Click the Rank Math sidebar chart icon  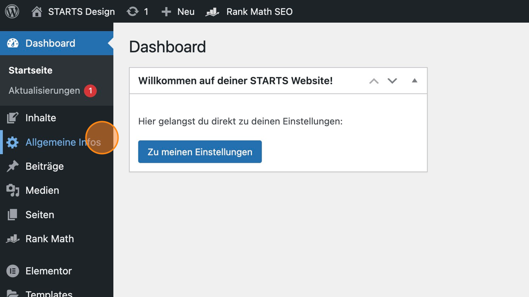pos(13,239)
